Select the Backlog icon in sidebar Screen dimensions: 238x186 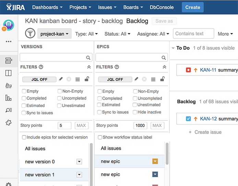(x=9, y=61)
